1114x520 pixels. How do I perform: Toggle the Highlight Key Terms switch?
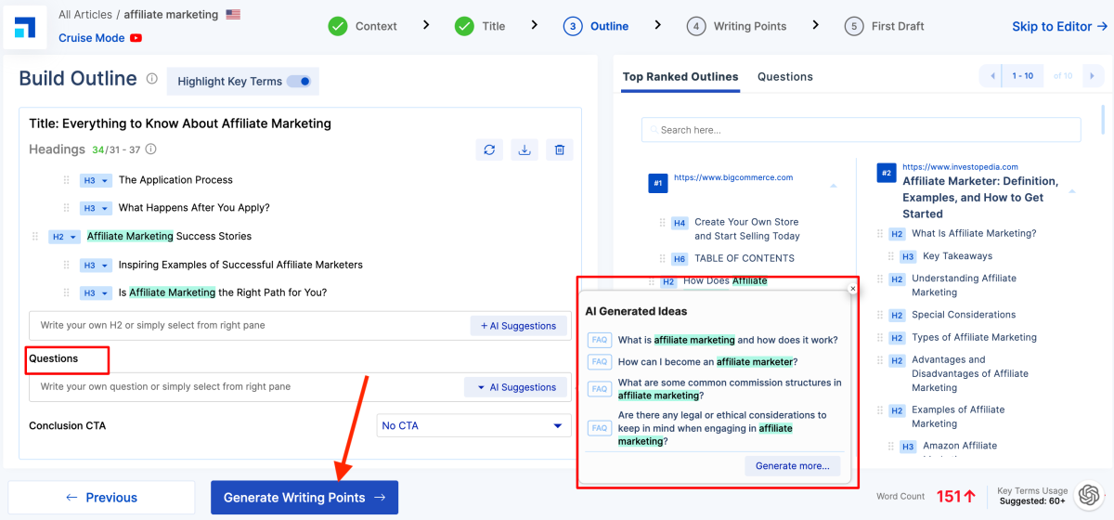coord(298,82)
